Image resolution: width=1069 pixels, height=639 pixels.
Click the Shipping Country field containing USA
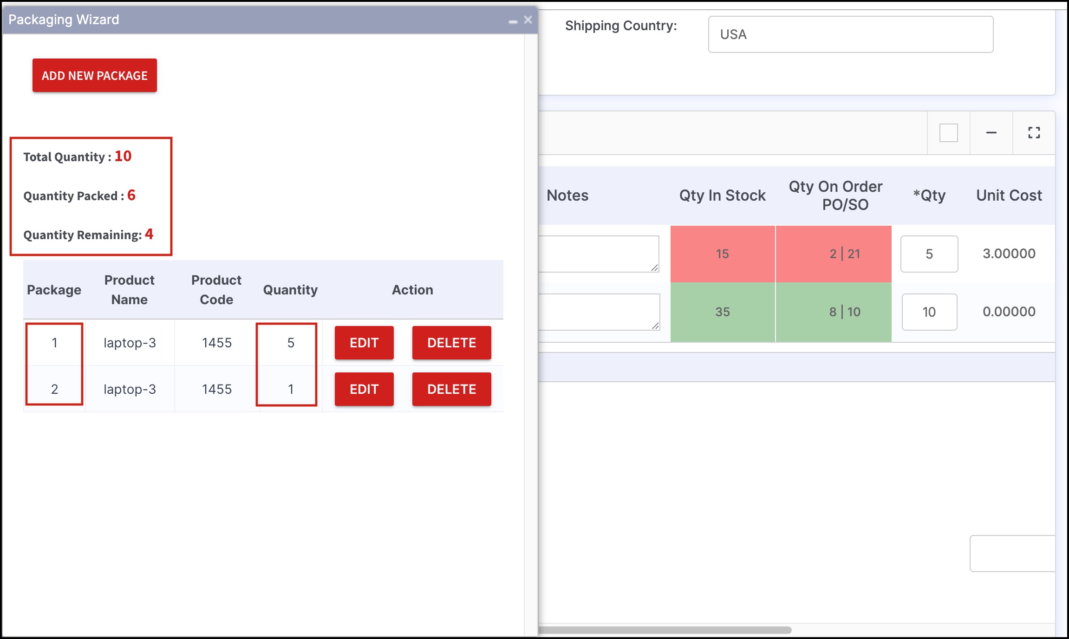tap(850, 34)
